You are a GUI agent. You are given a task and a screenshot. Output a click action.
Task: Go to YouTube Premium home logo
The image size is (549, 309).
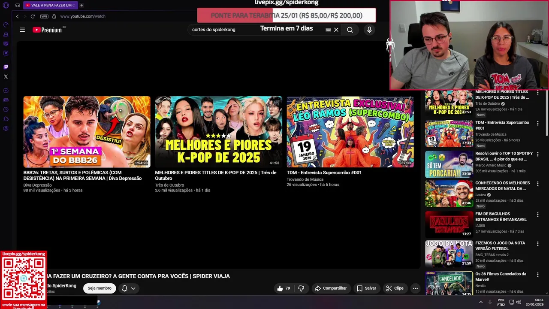point(48,30)
